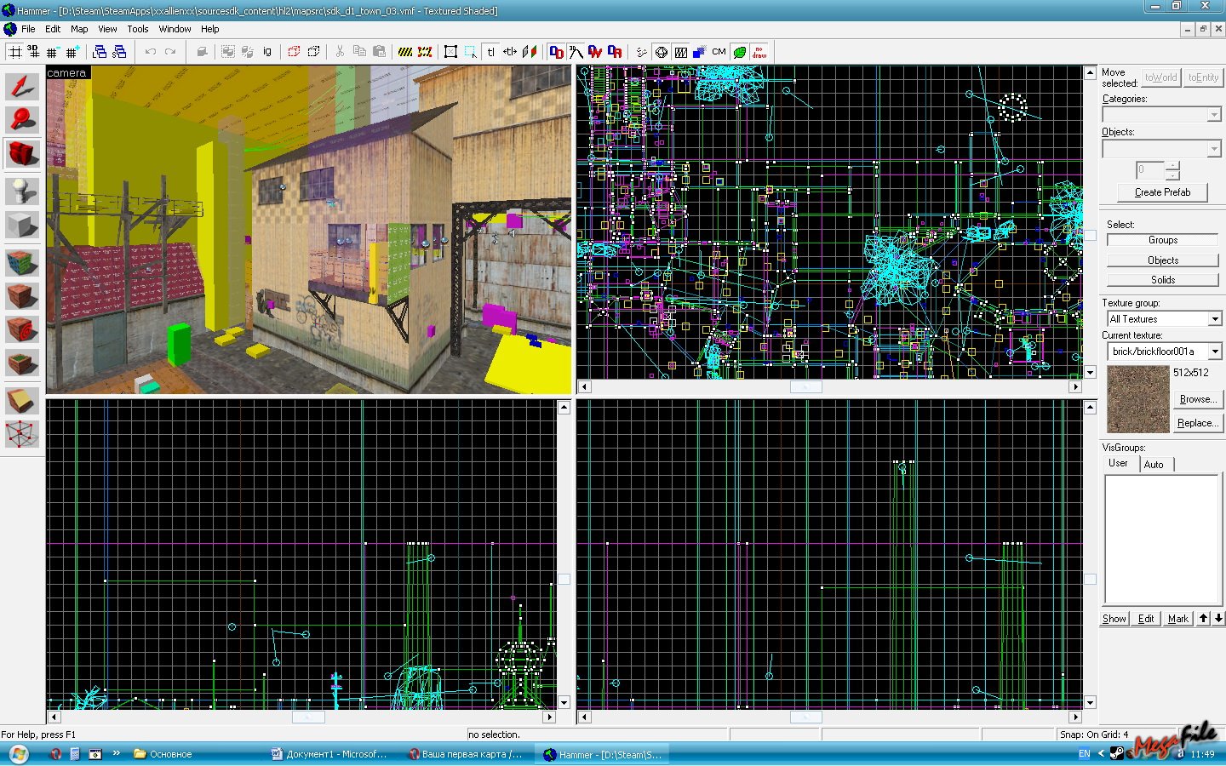Image resolution: width=1226 pixels, height=766 pixels.
Task: Open the 'Документ1 - Microsoft' taskbar item
Action: (329, 754)
